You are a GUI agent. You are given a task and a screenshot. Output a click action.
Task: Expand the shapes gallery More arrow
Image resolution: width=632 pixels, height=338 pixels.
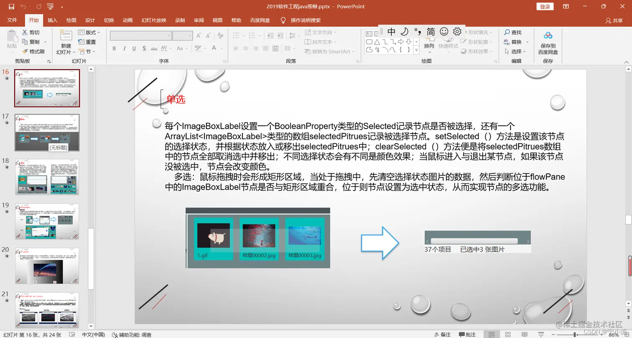pyautogui.click(x=416, y=50)
